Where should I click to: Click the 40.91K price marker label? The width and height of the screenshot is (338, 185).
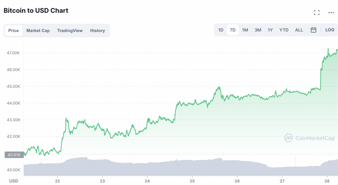coord(14,154)
